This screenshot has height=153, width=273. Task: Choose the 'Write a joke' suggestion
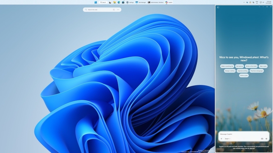point(244,75)
